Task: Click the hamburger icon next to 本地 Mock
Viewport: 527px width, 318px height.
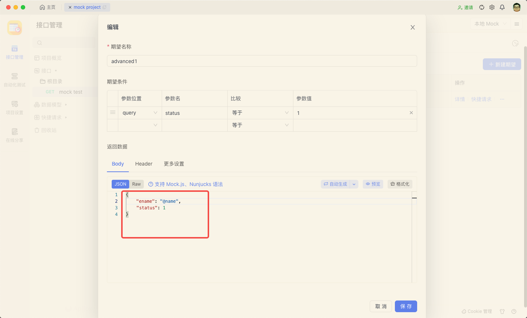Action: coord(517,24)
